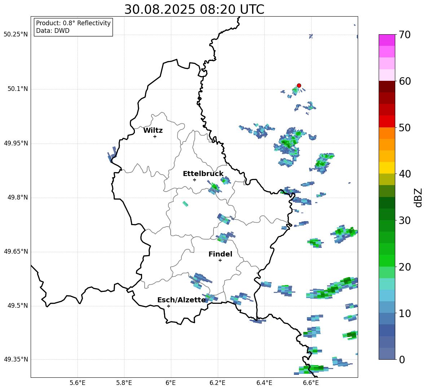
Task: Click the magenta swatch at colorbar top
Action: 387,40
